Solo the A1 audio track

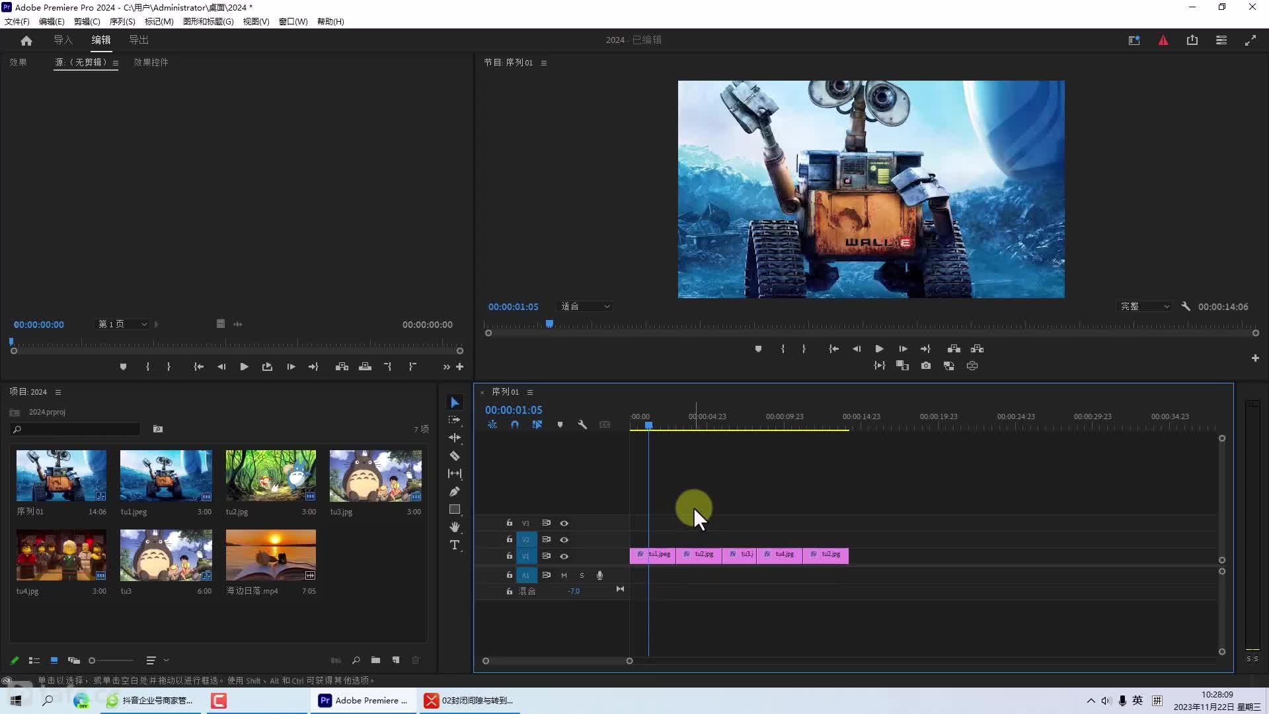click(x=582, y=575)
